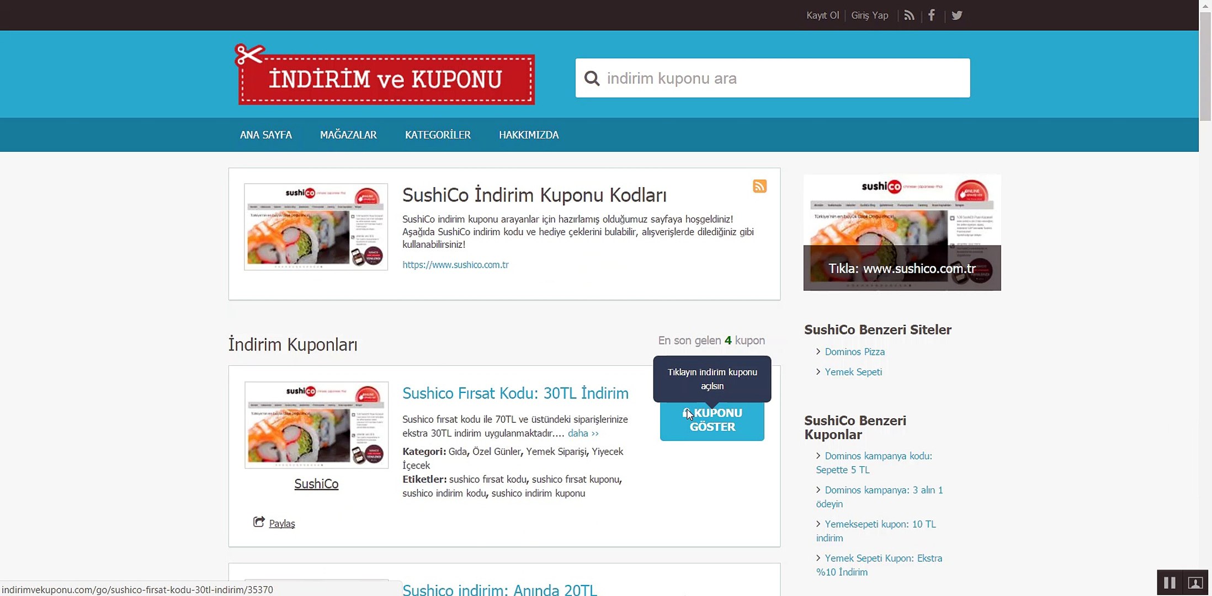Open the Twitter bird icon
This screenshot has width=1212, height=596.
[957, 15]
